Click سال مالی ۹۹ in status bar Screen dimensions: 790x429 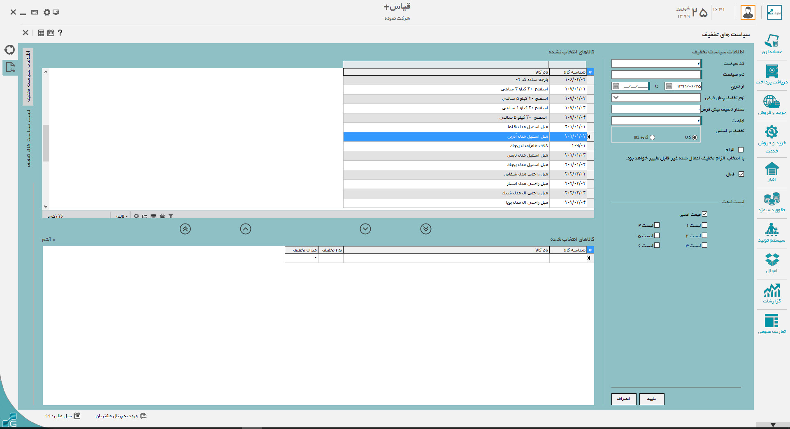63,416
